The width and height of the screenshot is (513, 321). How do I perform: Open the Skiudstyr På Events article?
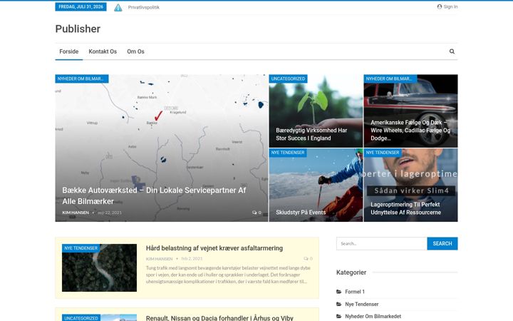tap(301, 213)
